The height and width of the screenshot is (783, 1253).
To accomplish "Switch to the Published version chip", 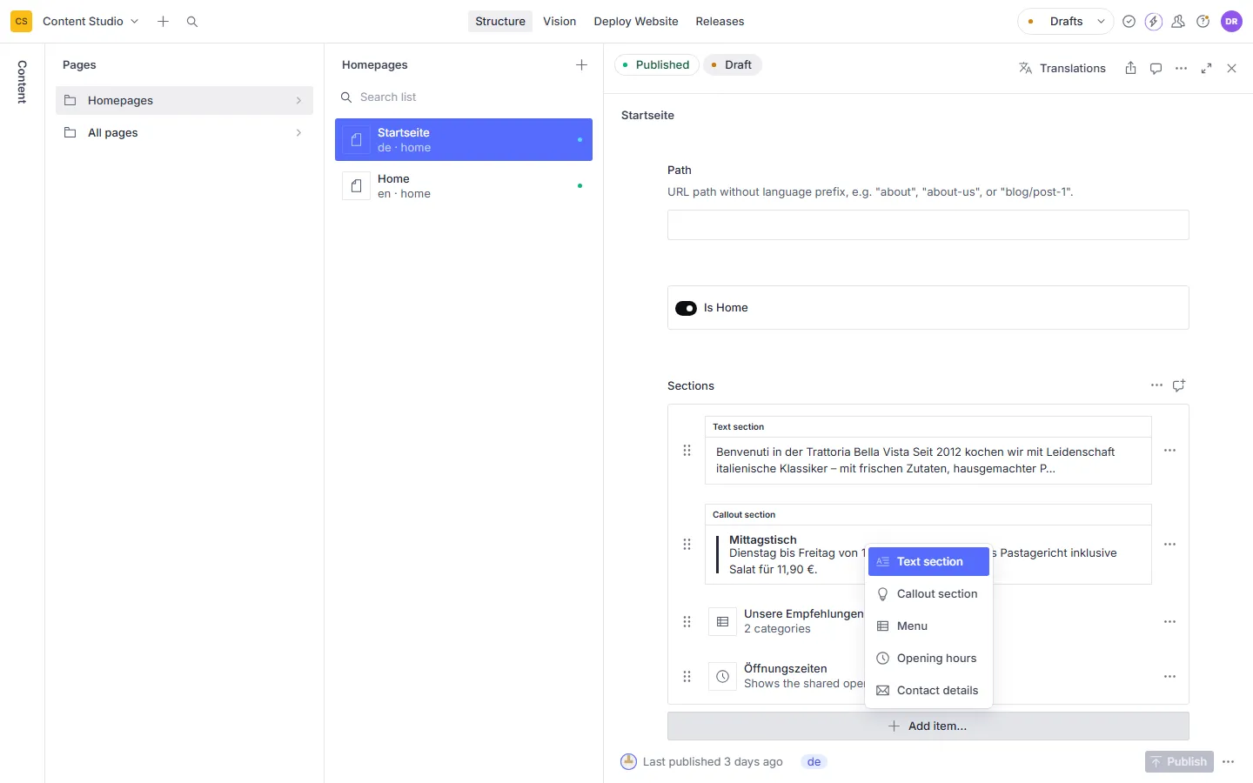I will coord(656,64).
